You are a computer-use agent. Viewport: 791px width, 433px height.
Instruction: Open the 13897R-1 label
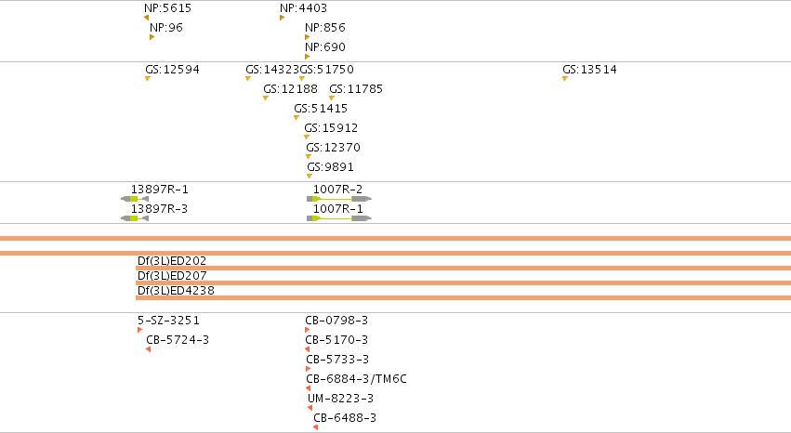(x=160, y=190)
